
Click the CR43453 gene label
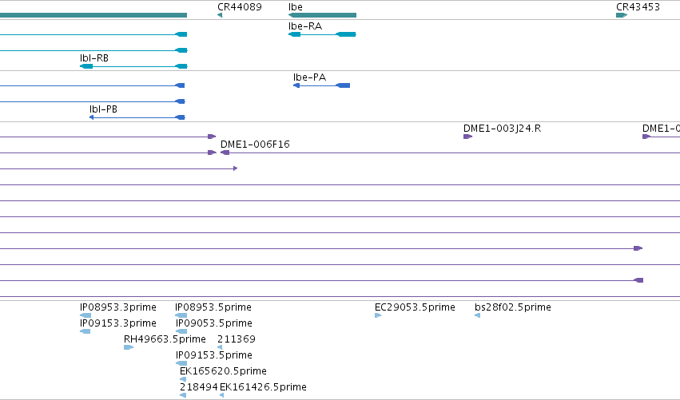coord(638,7)
